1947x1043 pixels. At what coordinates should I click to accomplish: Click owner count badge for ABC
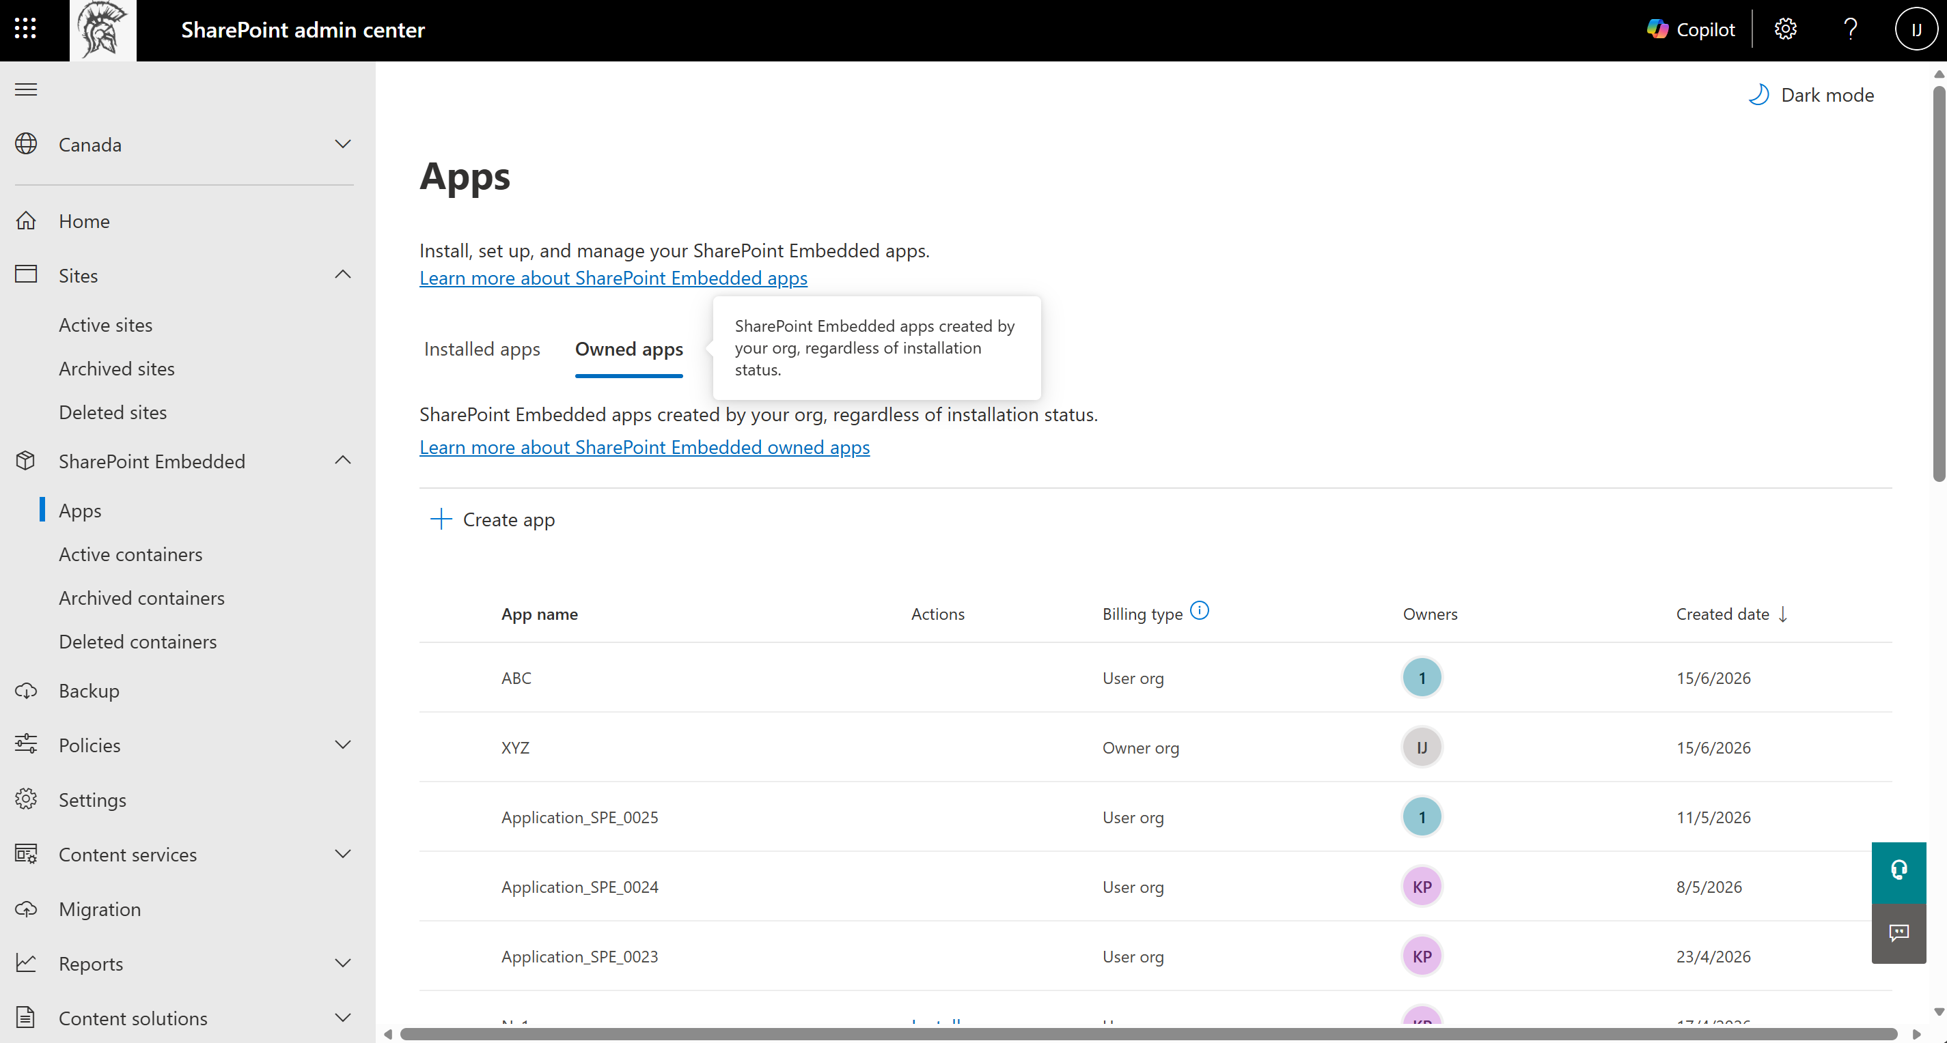tap(1422, 677)
